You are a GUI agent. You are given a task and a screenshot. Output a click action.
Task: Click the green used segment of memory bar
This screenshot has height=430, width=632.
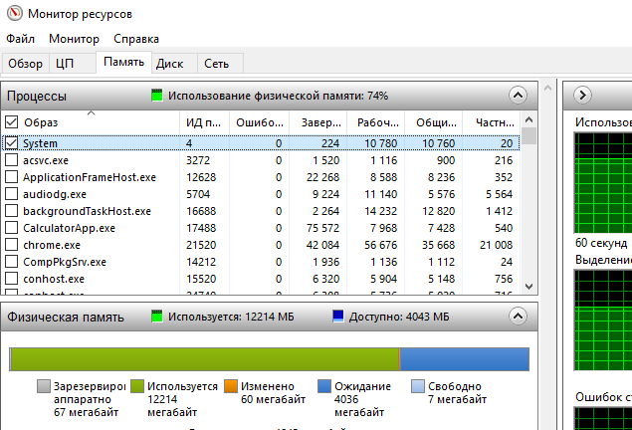coord(205,359)
